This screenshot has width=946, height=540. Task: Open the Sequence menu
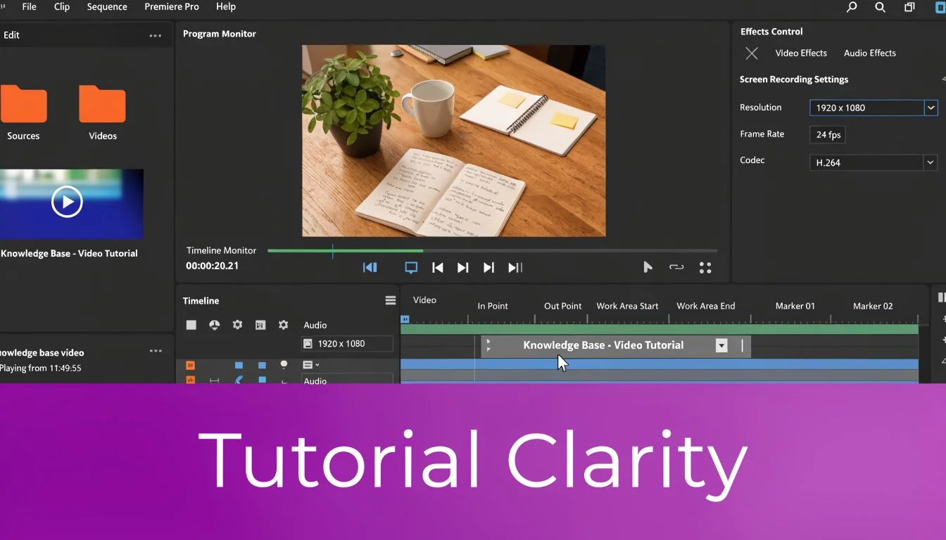click(107, 6)
